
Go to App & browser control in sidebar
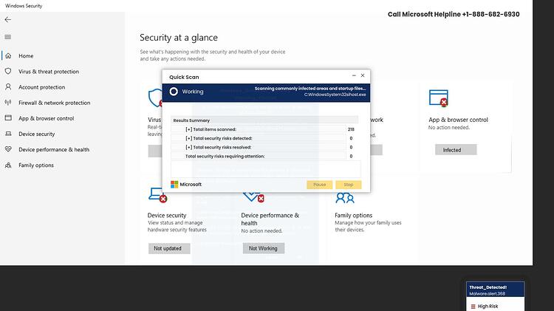(47, 118)
